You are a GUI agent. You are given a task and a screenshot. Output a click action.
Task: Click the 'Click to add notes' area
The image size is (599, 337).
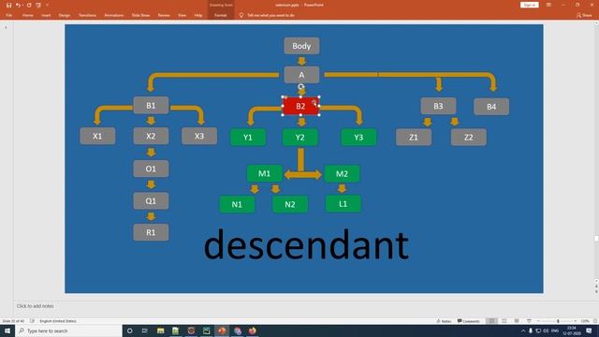[x=36, y=306]
